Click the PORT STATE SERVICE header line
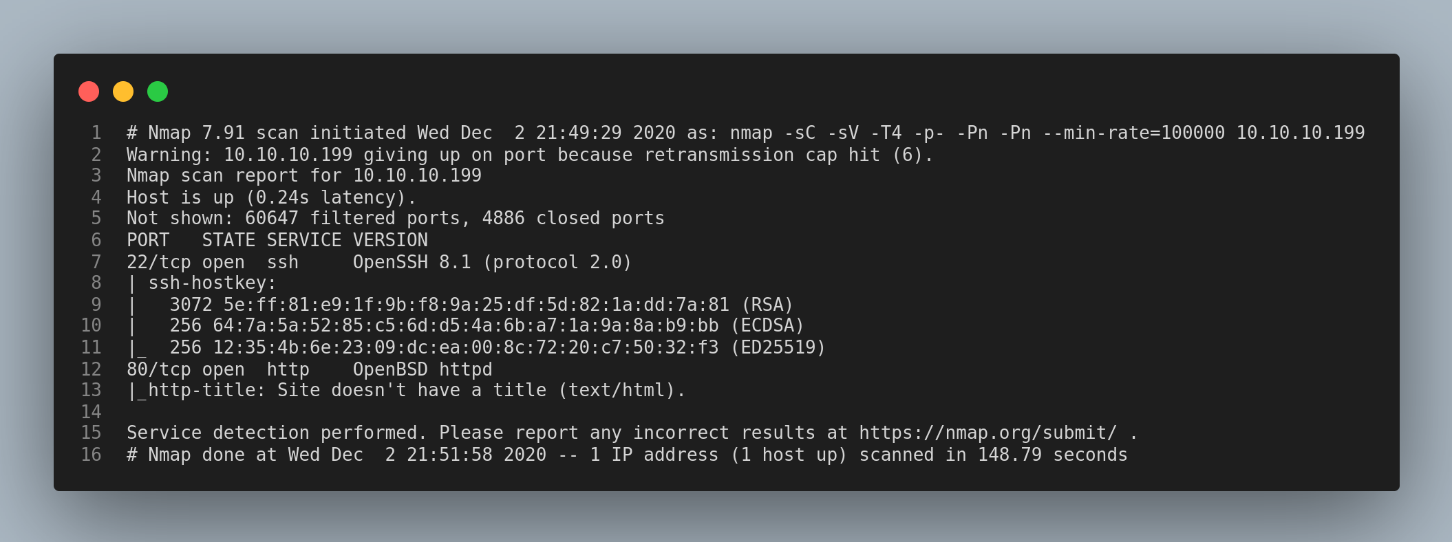 277,240
